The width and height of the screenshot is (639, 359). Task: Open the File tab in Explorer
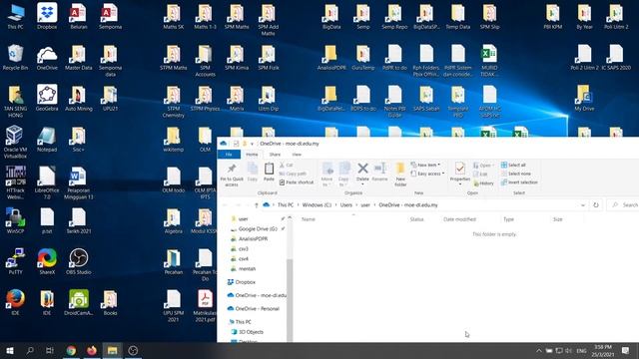coord(229,155)
